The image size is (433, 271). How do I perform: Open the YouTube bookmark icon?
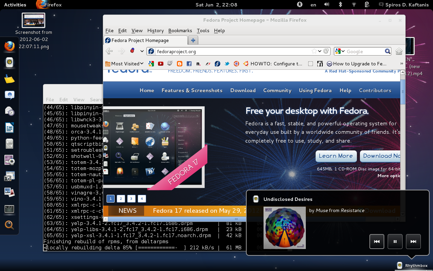161,64
